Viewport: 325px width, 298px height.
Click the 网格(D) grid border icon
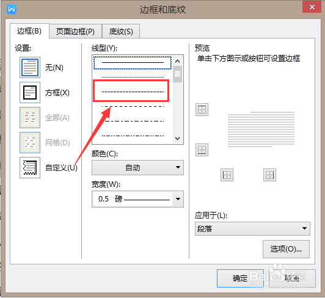30,142
